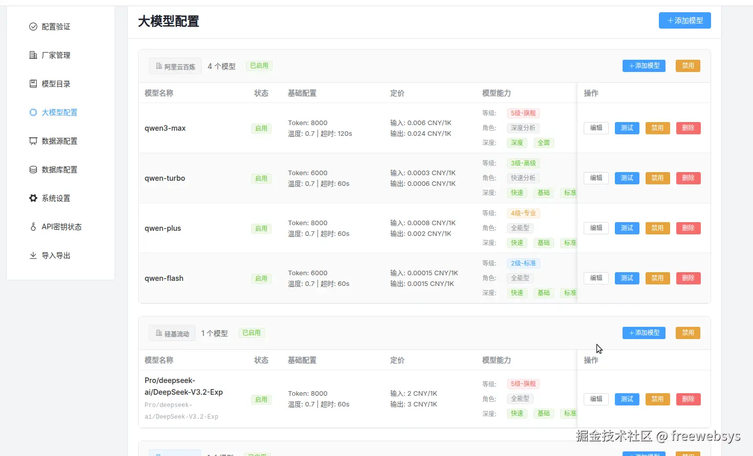Disable the qwen3-max model

click(657, 128)
